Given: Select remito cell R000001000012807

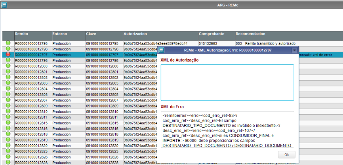Looking at the screenshot, I should coord(33,101).
